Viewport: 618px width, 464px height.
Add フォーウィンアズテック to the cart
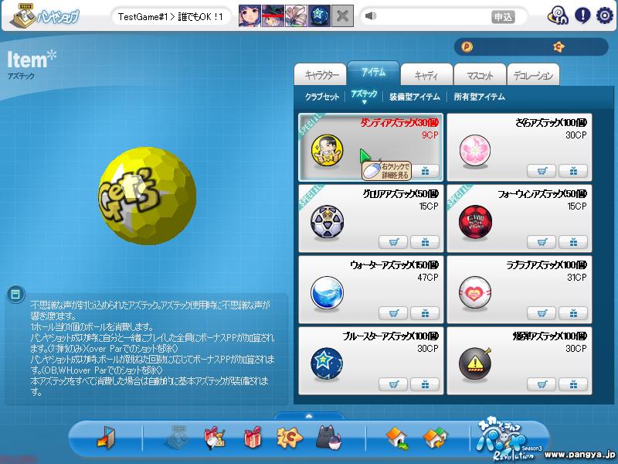542,242
